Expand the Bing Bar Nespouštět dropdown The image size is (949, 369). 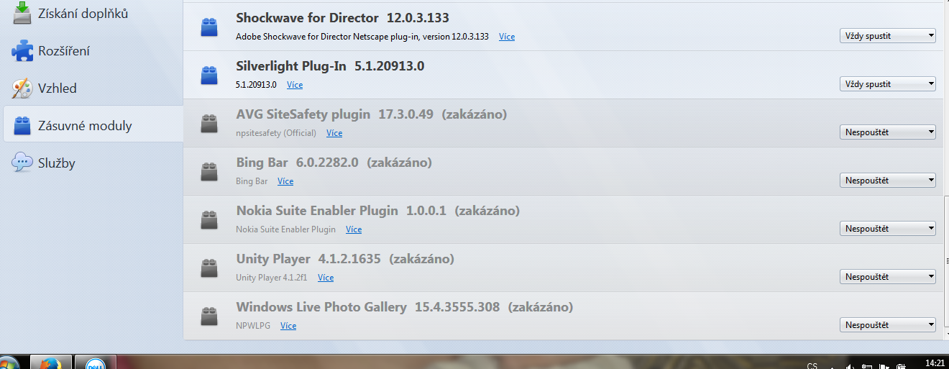(x=887, y=180)
